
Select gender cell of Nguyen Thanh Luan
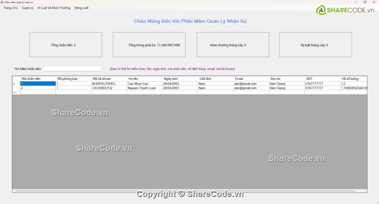click(x=215, y=88)
